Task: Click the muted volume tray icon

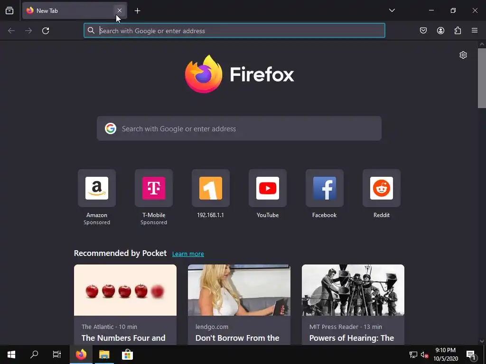Action: (x=424, y=355)
